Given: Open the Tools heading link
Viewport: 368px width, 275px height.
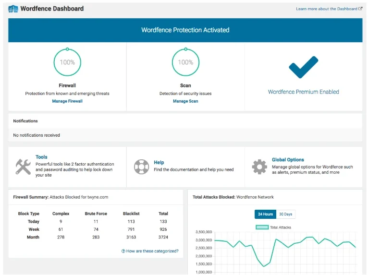Looking at the screenshot, I should pos(41,157).
